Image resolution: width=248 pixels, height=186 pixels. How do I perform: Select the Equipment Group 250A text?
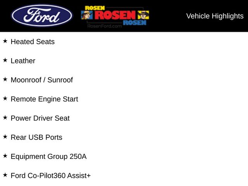(48, 157)
